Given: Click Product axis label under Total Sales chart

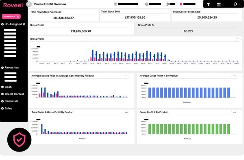Looking at the screenshot, I should tap(82, 139).
